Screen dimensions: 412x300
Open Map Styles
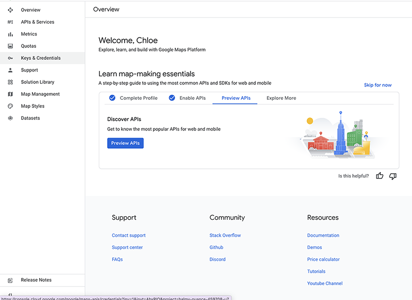[x=42, y=106]
